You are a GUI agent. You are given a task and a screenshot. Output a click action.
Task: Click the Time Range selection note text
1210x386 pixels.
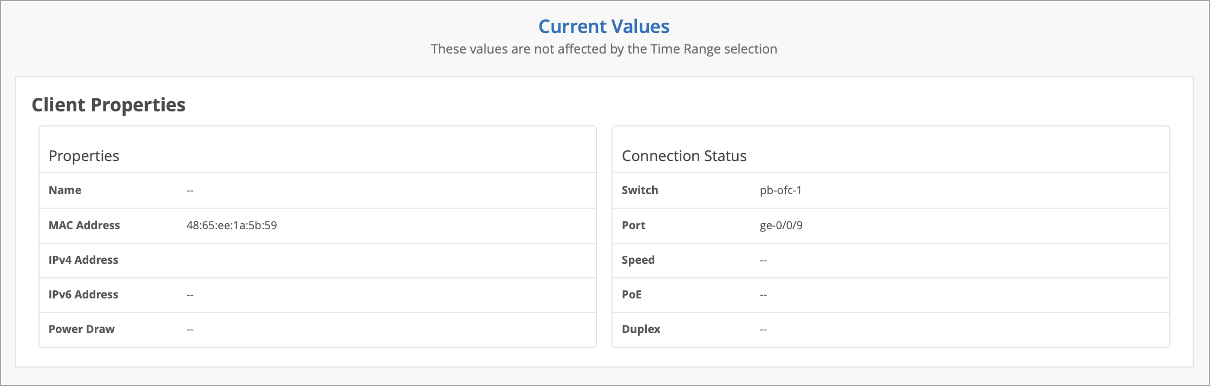604,49
